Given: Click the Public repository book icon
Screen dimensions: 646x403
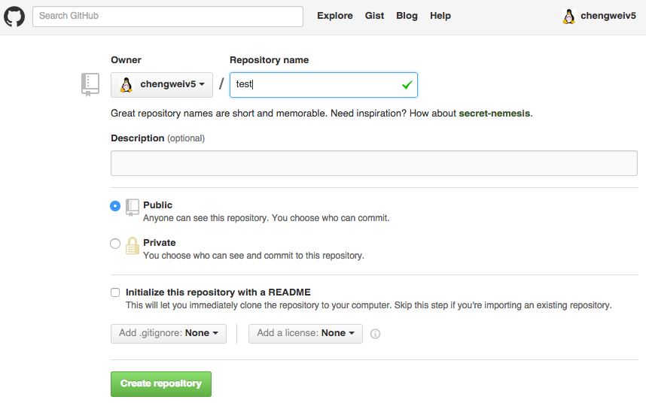Looking at the screenshot, I should click(x=133, y=207).
